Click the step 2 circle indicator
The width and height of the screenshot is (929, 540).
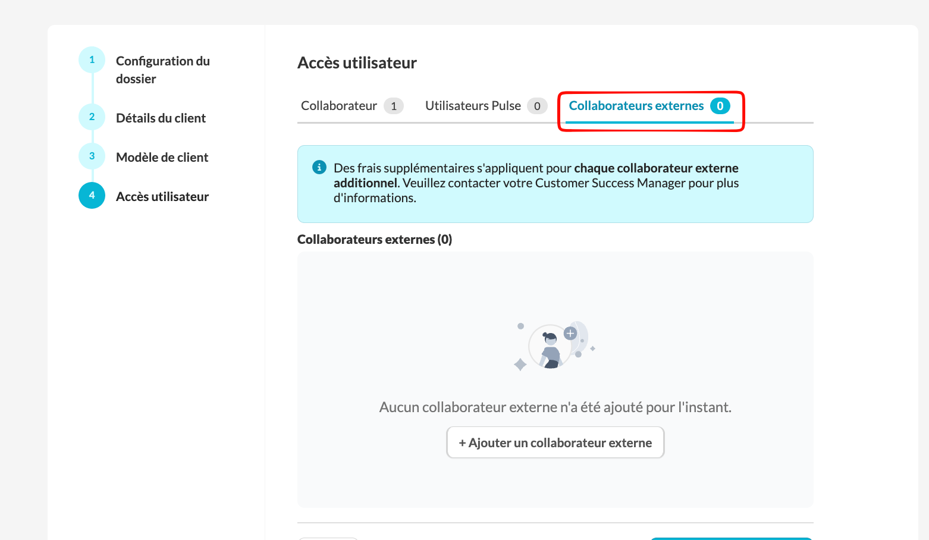coord(92,117)
